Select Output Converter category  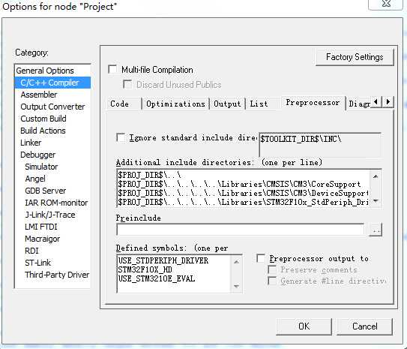pos(52,107)
